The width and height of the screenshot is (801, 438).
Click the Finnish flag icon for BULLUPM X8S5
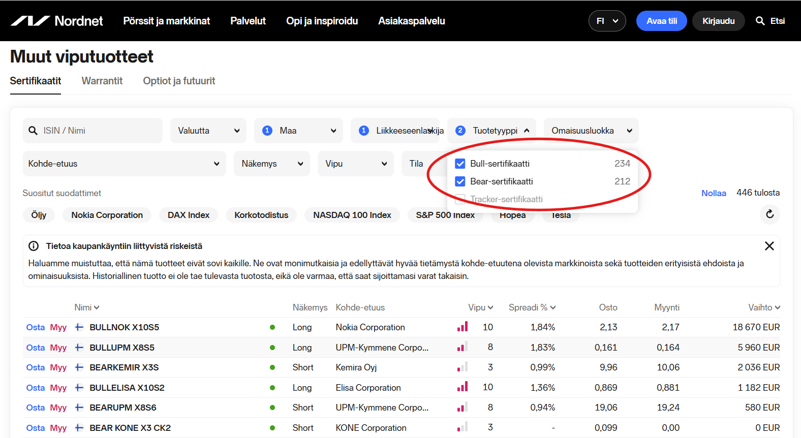(79, 348)
